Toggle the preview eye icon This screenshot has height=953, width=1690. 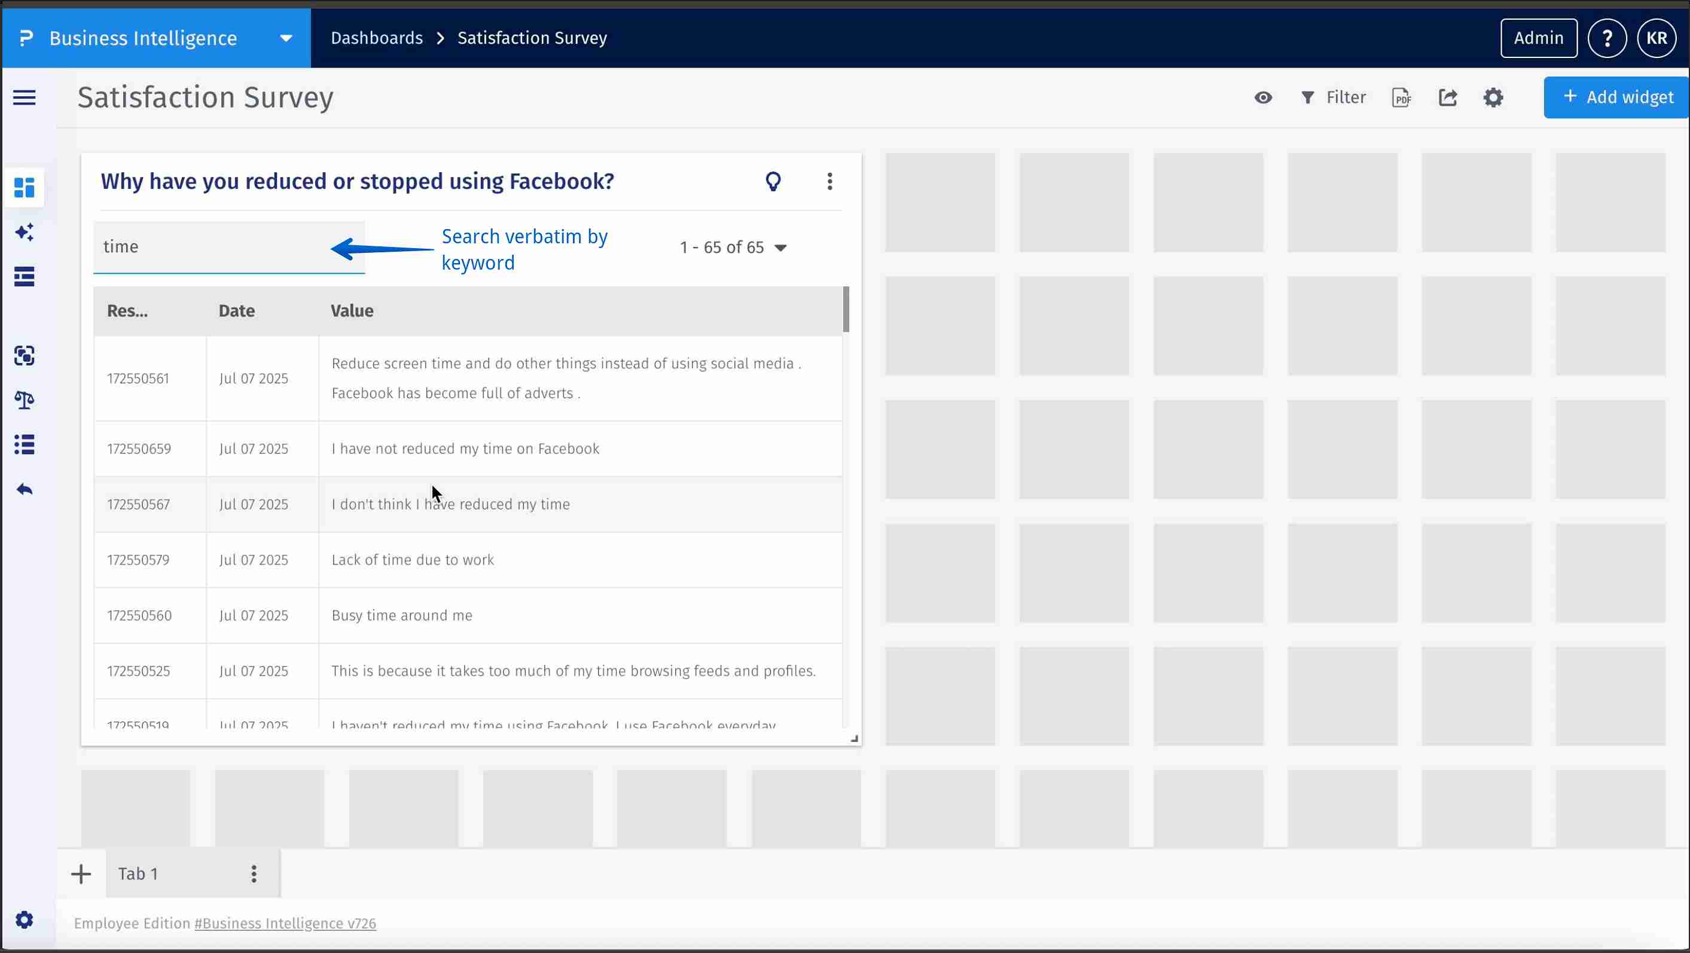1263,97
